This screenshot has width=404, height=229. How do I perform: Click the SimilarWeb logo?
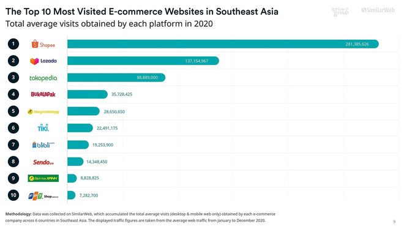pos(378,10)
